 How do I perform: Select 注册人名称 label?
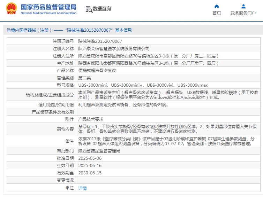63,48
